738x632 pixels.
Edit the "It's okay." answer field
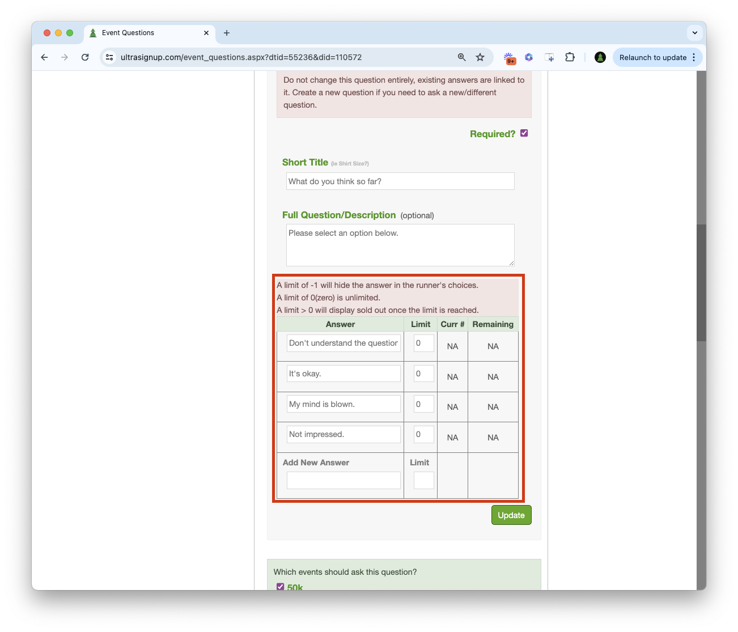pyautogui.click(x=343, y=374)
